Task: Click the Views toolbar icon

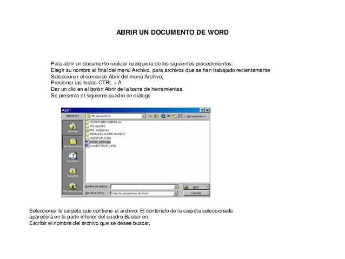Action: click(180, 116)
